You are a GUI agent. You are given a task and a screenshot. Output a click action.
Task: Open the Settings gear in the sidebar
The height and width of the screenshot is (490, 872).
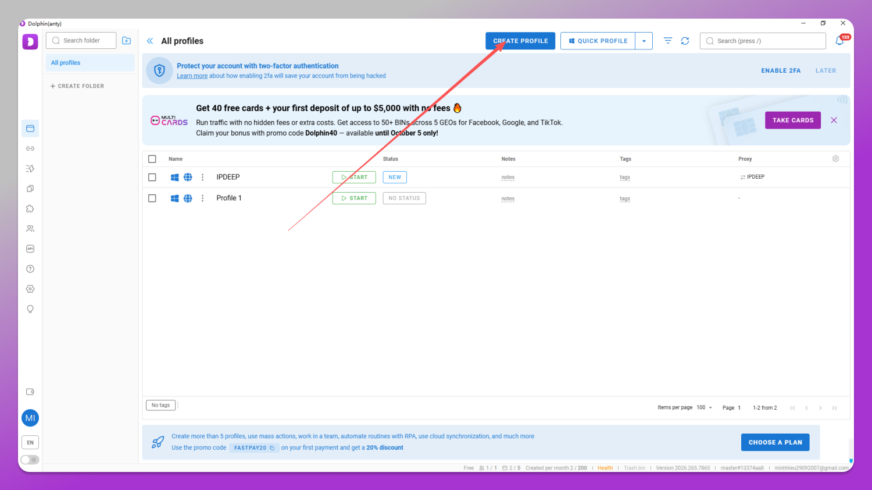[30, 289]
